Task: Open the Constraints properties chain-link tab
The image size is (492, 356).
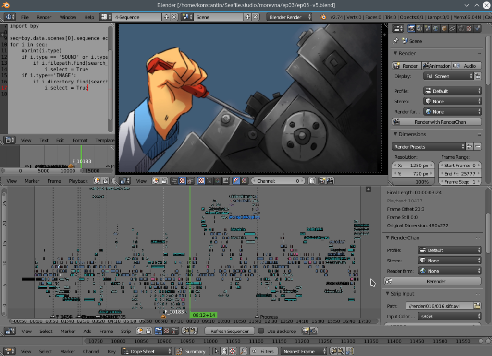Action: click(452, 28)
